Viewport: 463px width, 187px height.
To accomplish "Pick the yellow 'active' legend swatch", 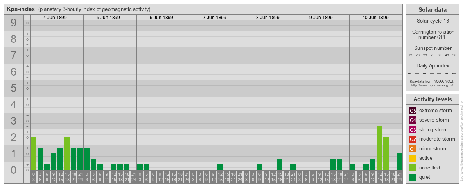I will pos(413,158).
